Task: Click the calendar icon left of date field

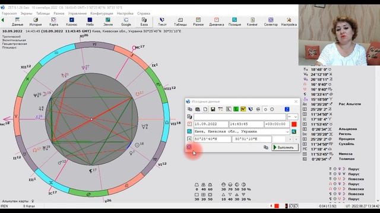Action: 189,124
